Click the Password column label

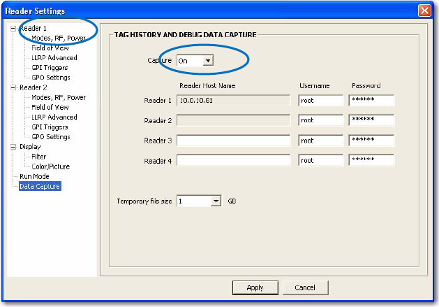[366, 86]
